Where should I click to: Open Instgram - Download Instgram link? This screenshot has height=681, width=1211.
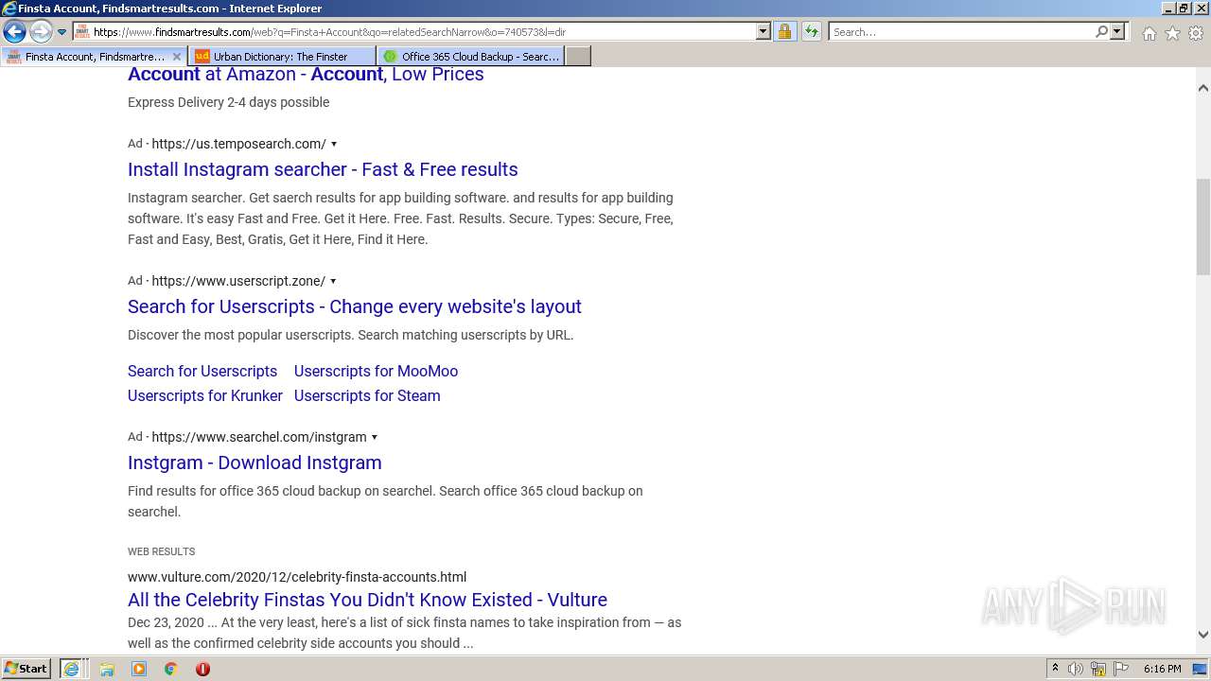pos(254,463)
